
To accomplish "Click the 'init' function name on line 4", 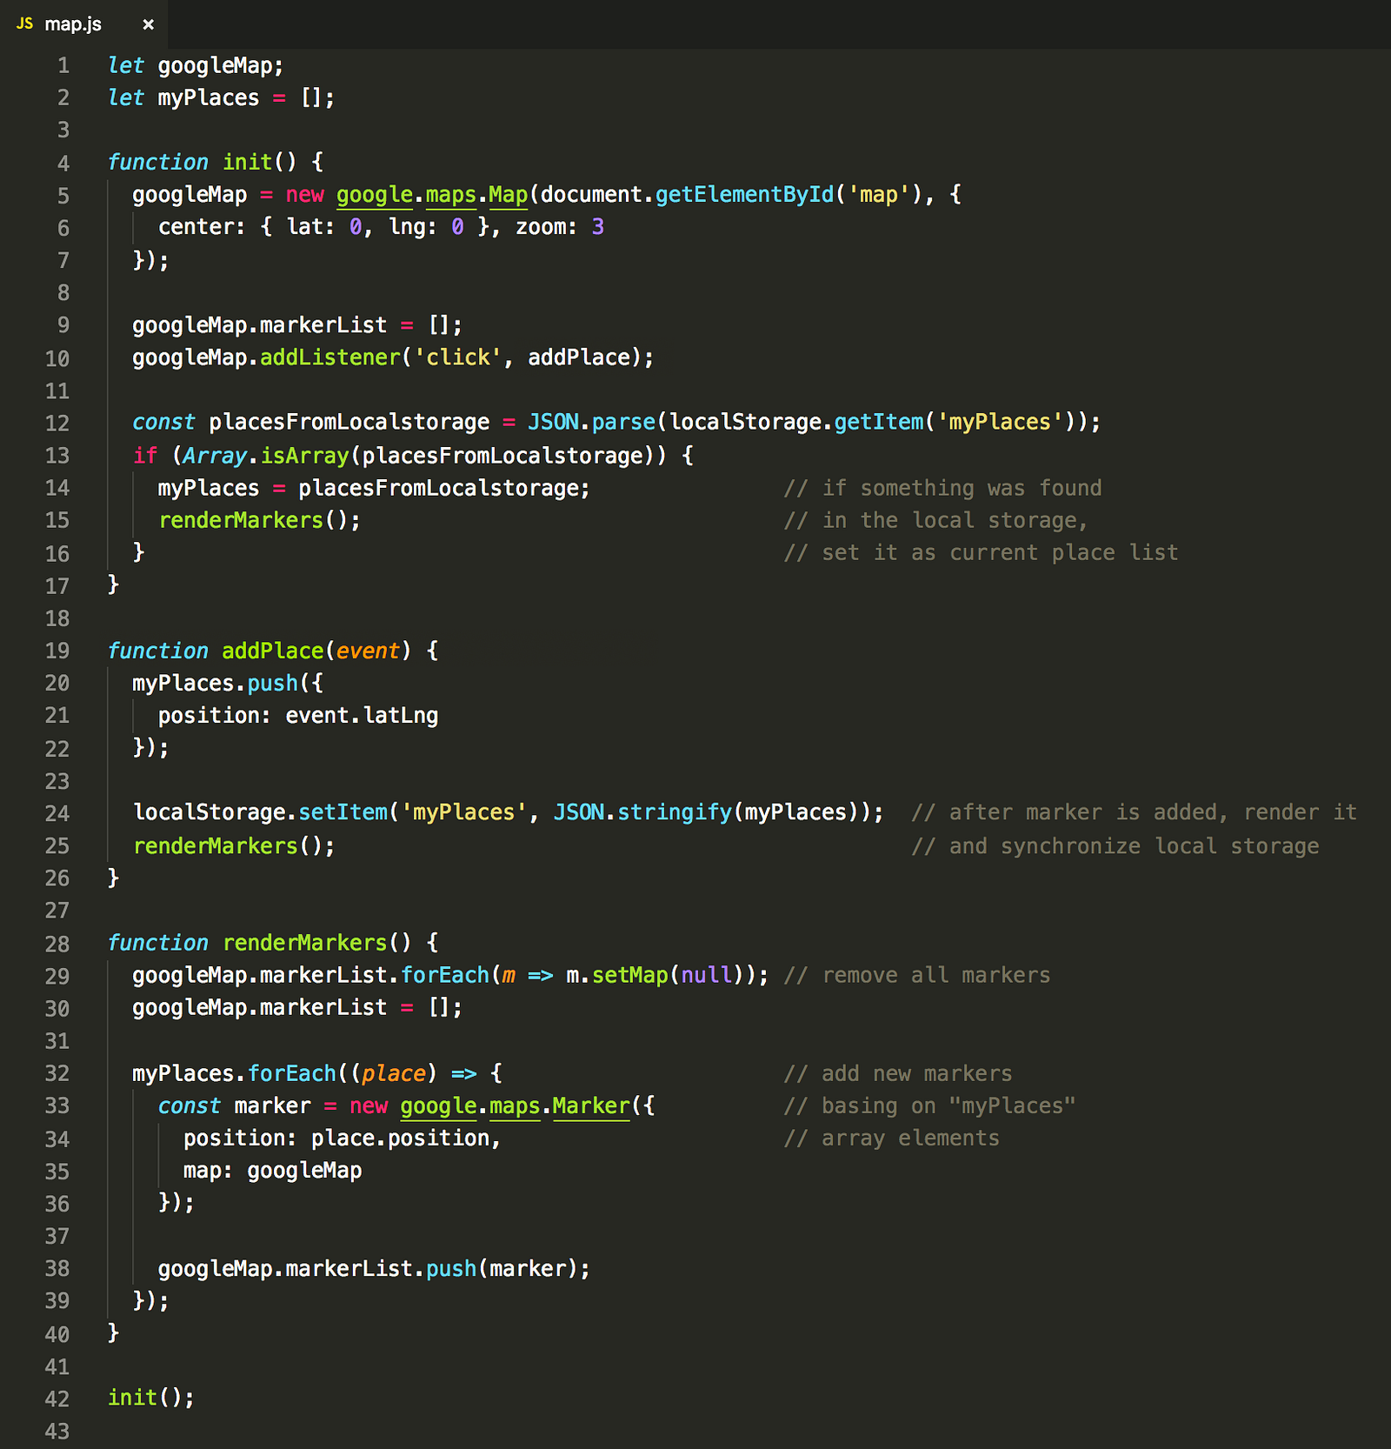I will [247, 163].
